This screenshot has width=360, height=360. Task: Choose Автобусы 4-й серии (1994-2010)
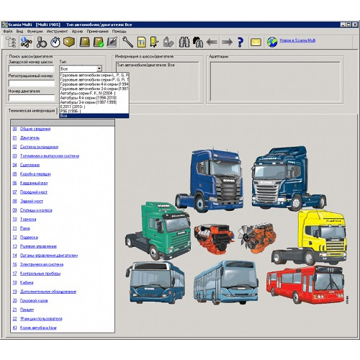coord(94,98)
